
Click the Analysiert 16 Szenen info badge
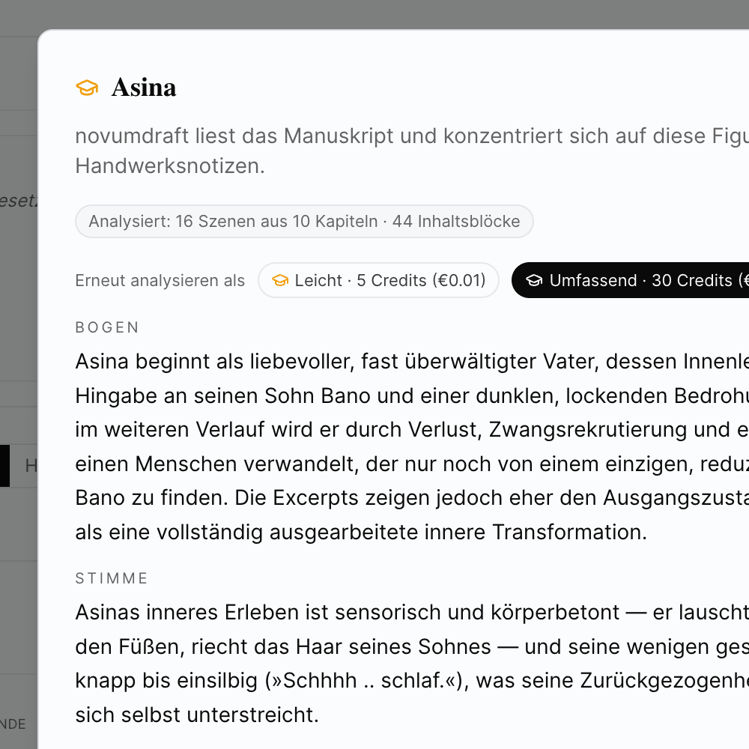(x=304, y=222)
